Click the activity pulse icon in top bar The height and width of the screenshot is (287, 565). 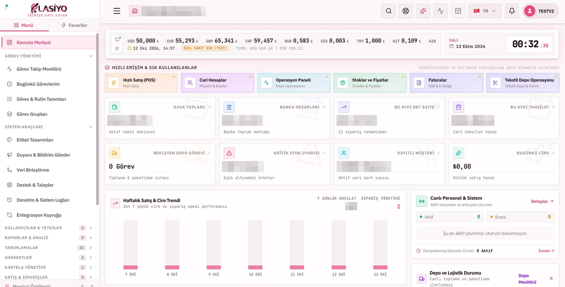[440, 11]
